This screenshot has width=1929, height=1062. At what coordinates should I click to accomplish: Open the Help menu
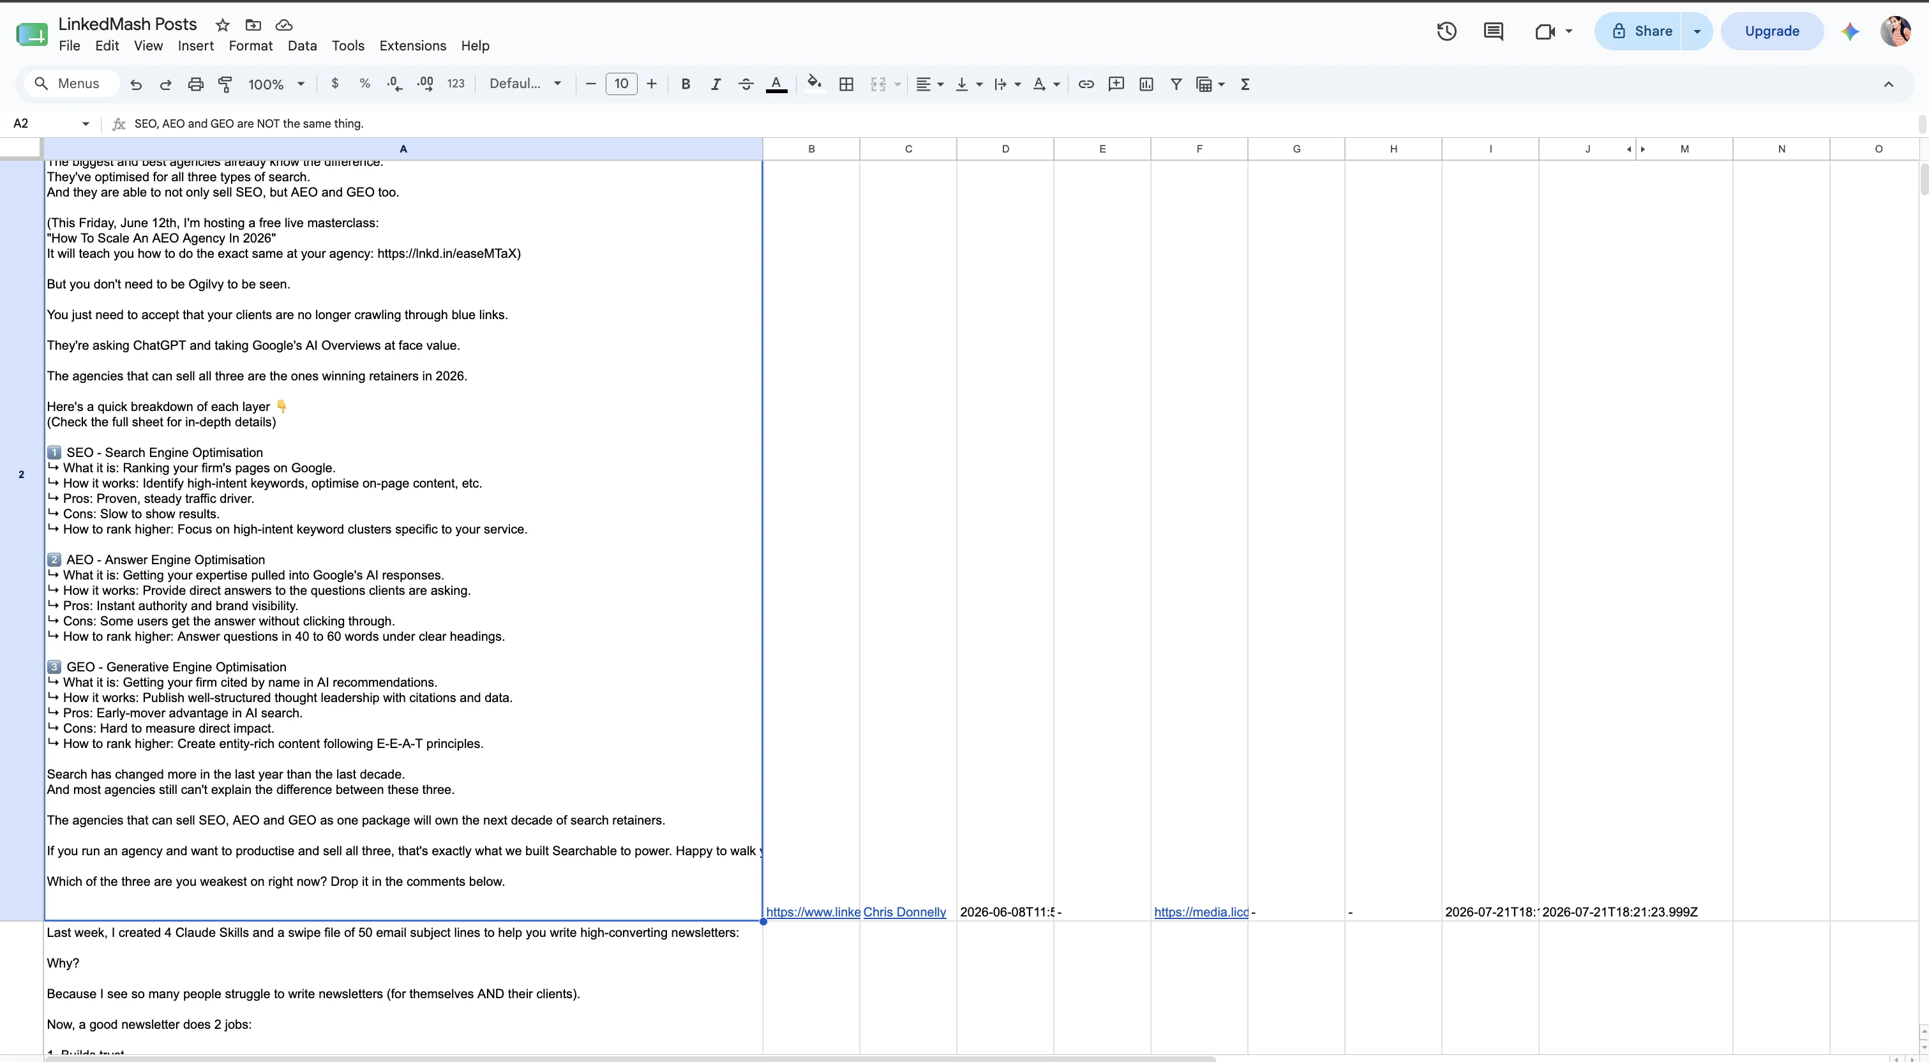click(x=475, y=46)
